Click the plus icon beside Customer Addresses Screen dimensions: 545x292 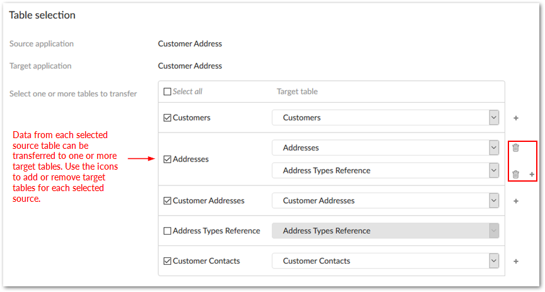point(515,201)
